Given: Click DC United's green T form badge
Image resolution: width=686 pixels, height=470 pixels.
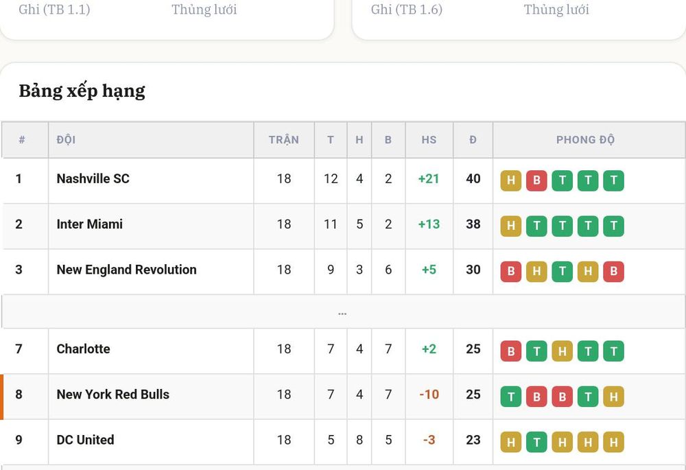Looking at the screenshot, I should pos(536,442).
